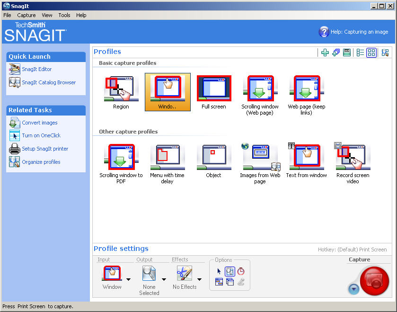The width and height of the screenshot is (397, 312).
Task: Select the Object capture profile
Action: click(x=214, y=161)
